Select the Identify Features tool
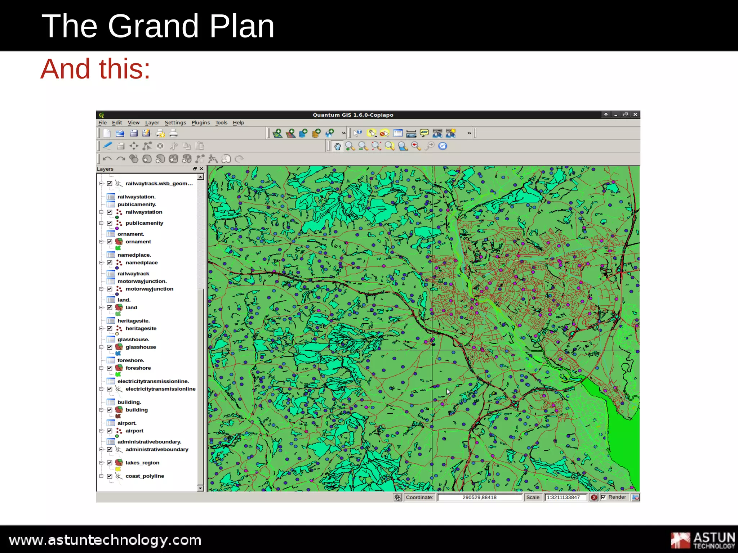 (x=357, y=133)
